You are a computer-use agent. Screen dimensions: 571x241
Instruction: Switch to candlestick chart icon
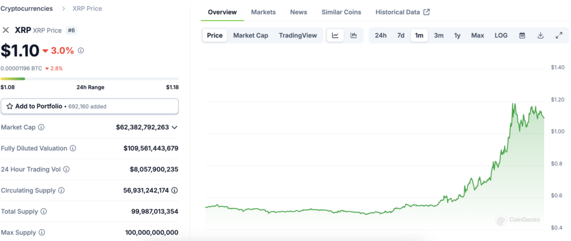(354, 36)
